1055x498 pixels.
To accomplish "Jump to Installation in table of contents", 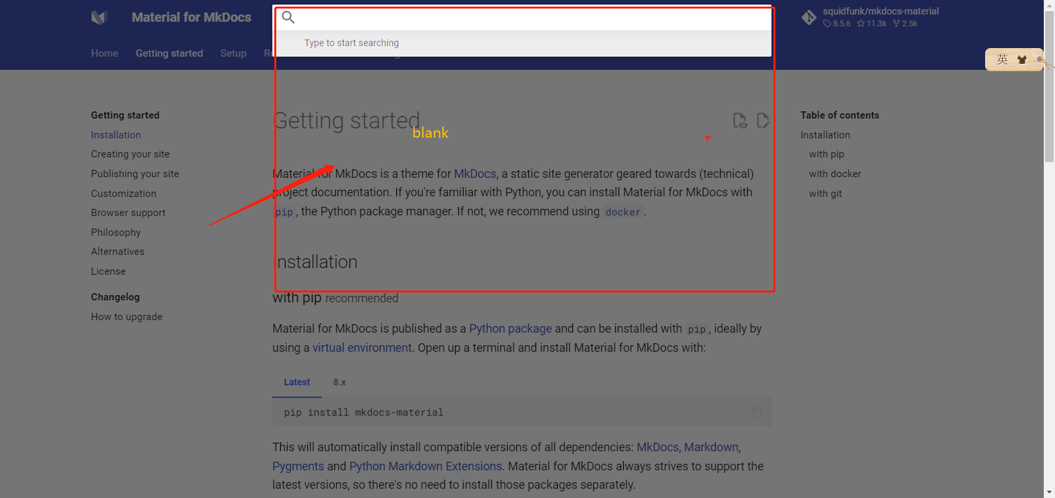I will click(x=826, y=135).
